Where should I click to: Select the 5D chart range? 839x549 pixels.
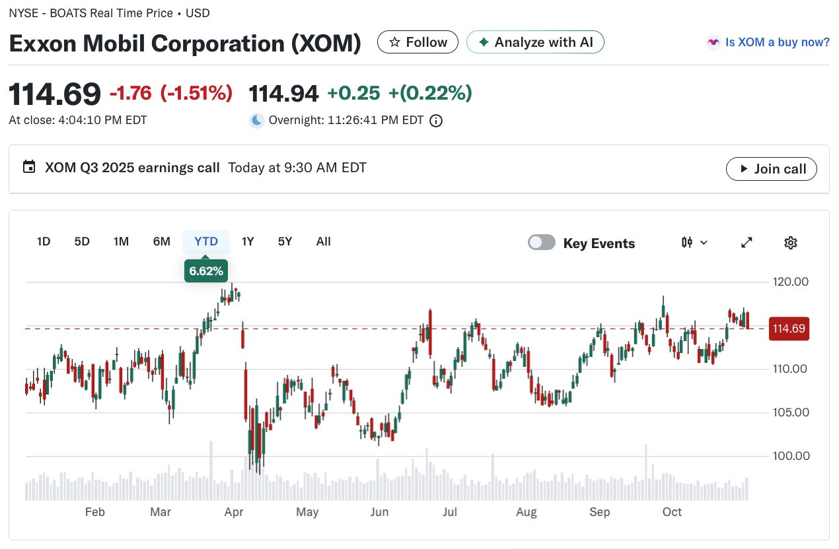82,242
